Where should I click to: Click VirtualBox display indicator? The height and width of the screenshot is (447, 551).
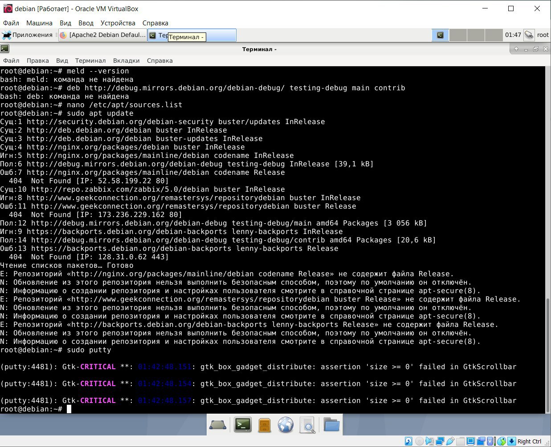click(x=470, y=441)
